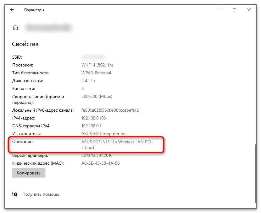The width and height of the screenshot is (261, 213).
Task: Select the 2,4 ГГц band value
Action: (88, 81)
